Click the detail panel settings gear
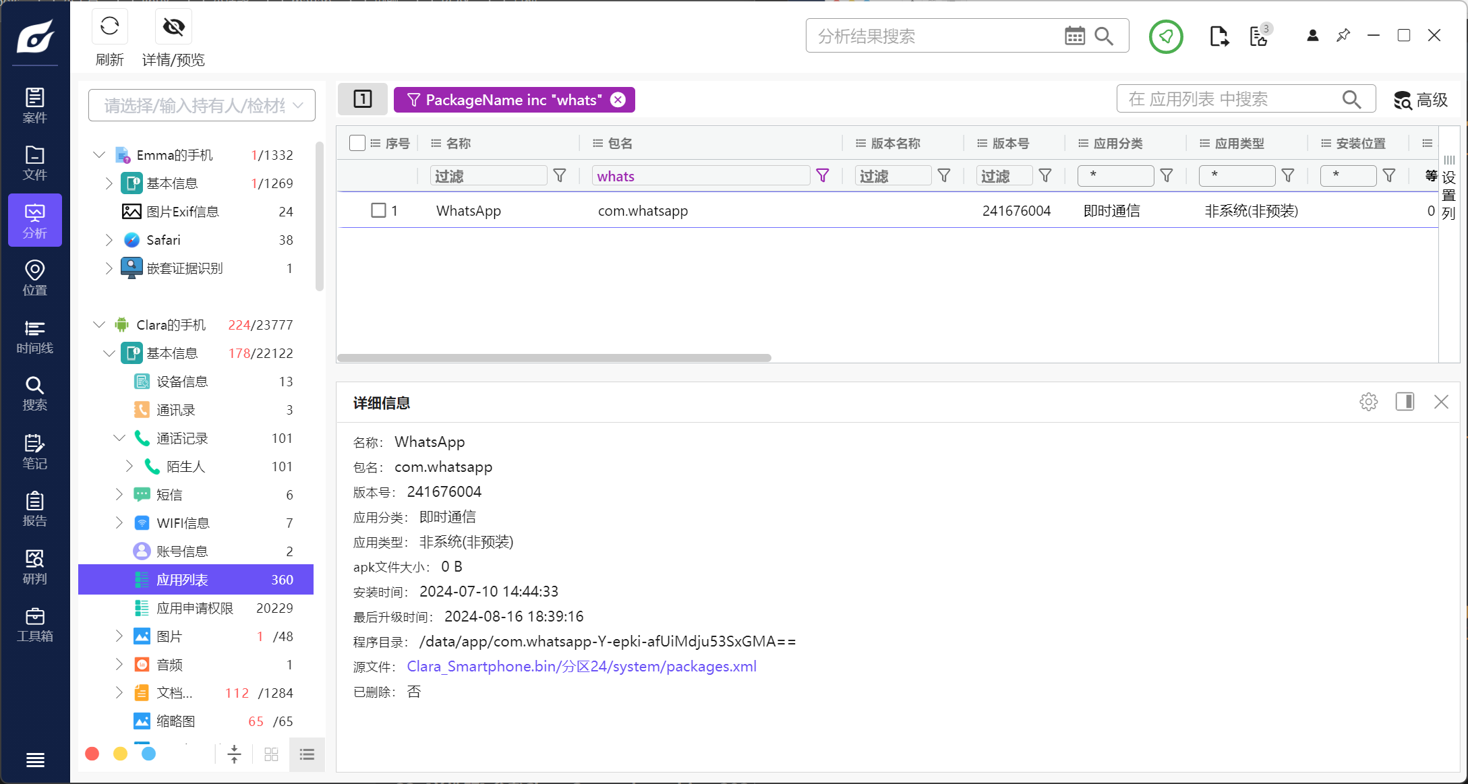Screen dimensions: 1468x784 coord(1368,402)
